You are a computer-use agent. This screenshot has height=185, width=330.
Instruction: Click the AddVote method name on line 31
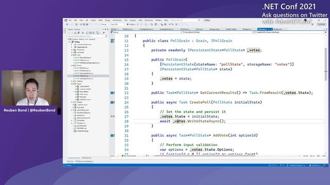(220, 135)
